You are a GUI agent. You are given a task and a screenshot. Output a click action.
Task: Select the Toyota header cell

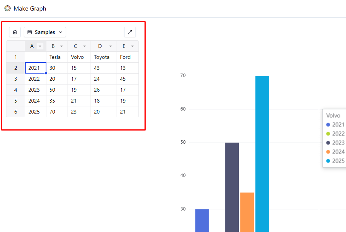(104, 57)
